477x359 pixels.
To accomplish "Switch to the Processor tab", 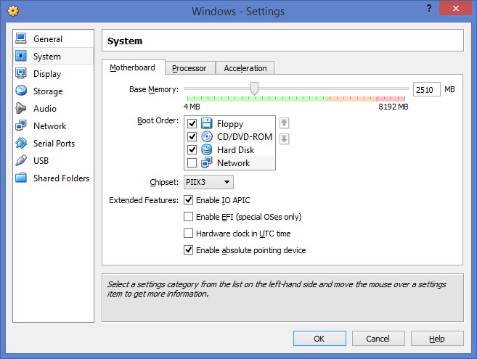I will tap(189, 68).
